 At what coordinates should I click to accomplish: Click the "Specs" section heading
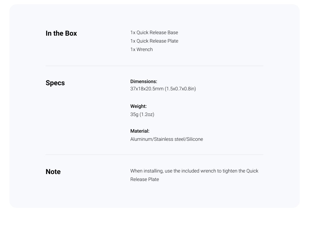tap(55, 83)
